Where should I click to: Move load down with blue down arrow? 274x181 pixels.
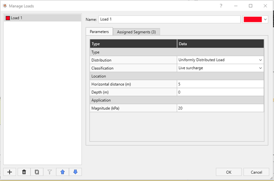click(75, 172)
